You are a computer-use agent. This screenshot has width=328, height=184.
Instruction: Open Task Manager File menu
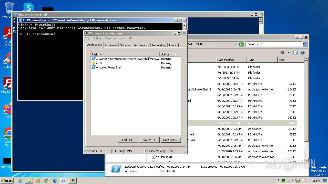pyautogui.click(x=87, y=38)
